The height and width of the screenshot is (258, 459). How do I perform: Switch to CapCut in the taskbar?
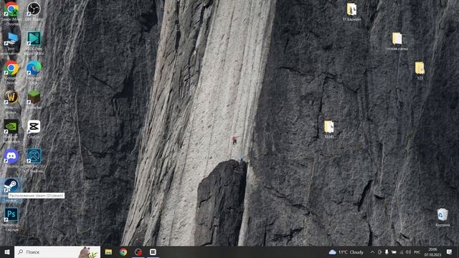point(153,252)
